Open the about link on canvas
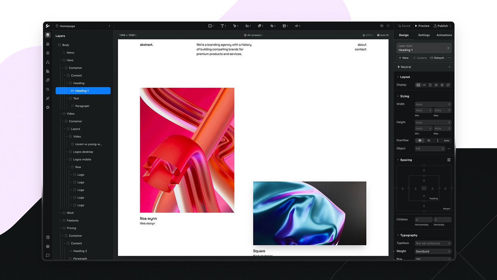 click(x=362, y=45)
